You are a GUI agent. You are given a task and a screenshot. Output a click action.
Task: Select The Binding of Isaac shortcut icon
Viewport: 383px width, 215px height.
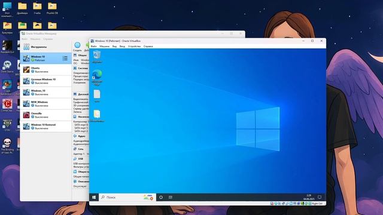pyautogui.click(x=7, y=146)
